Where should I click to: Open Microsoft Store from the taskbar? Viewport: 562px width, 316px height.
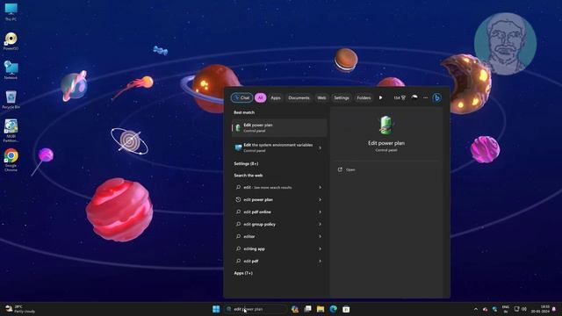point(346,309)
